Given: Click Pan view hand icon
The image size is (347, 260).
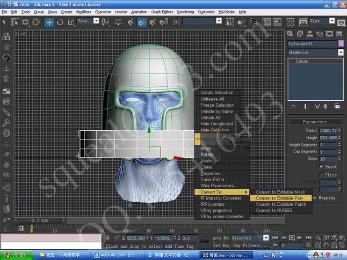Looking at the screenshot, I should click(326, 245).
